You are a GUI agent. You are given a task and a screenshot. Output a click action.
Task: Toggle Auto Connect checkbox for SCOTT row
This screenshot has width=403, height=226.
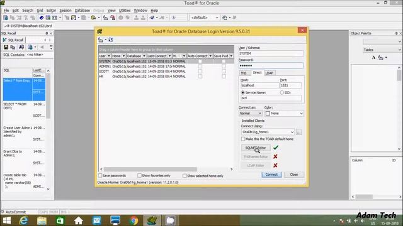tap(200, 71)
